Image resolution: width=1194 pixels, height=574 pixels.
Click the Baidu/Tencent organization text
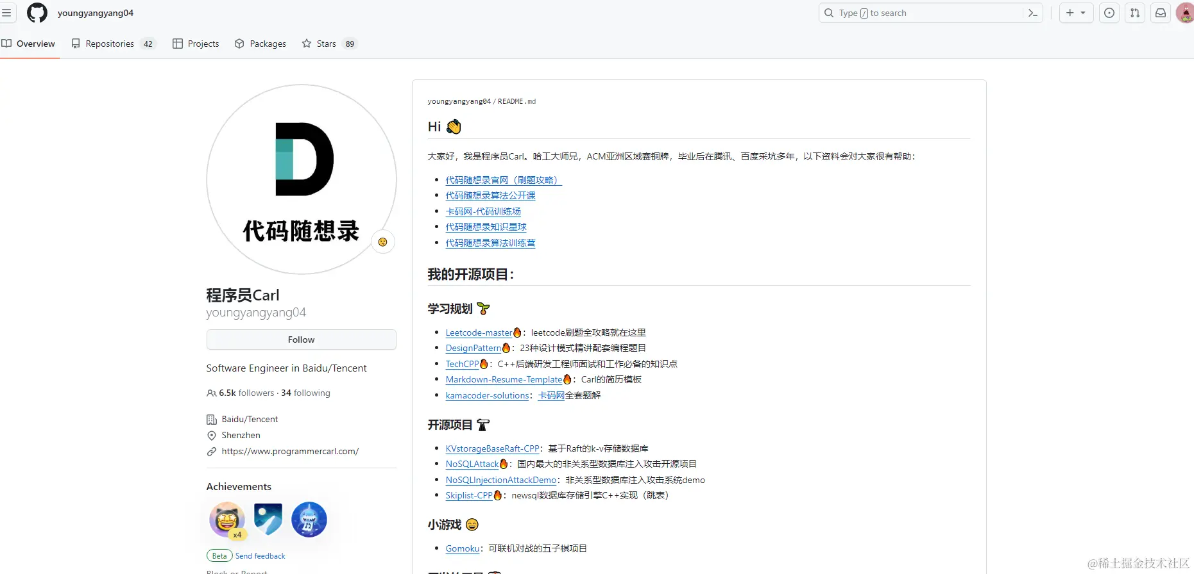tap(250, 419)
